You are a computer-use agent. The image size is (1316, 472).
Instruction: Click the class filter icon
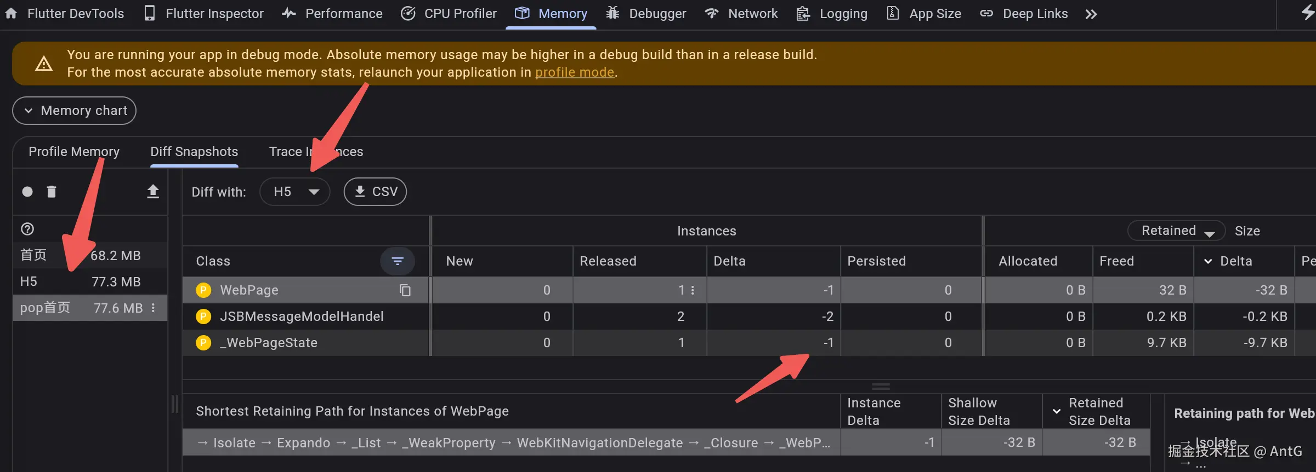[398, 261]
